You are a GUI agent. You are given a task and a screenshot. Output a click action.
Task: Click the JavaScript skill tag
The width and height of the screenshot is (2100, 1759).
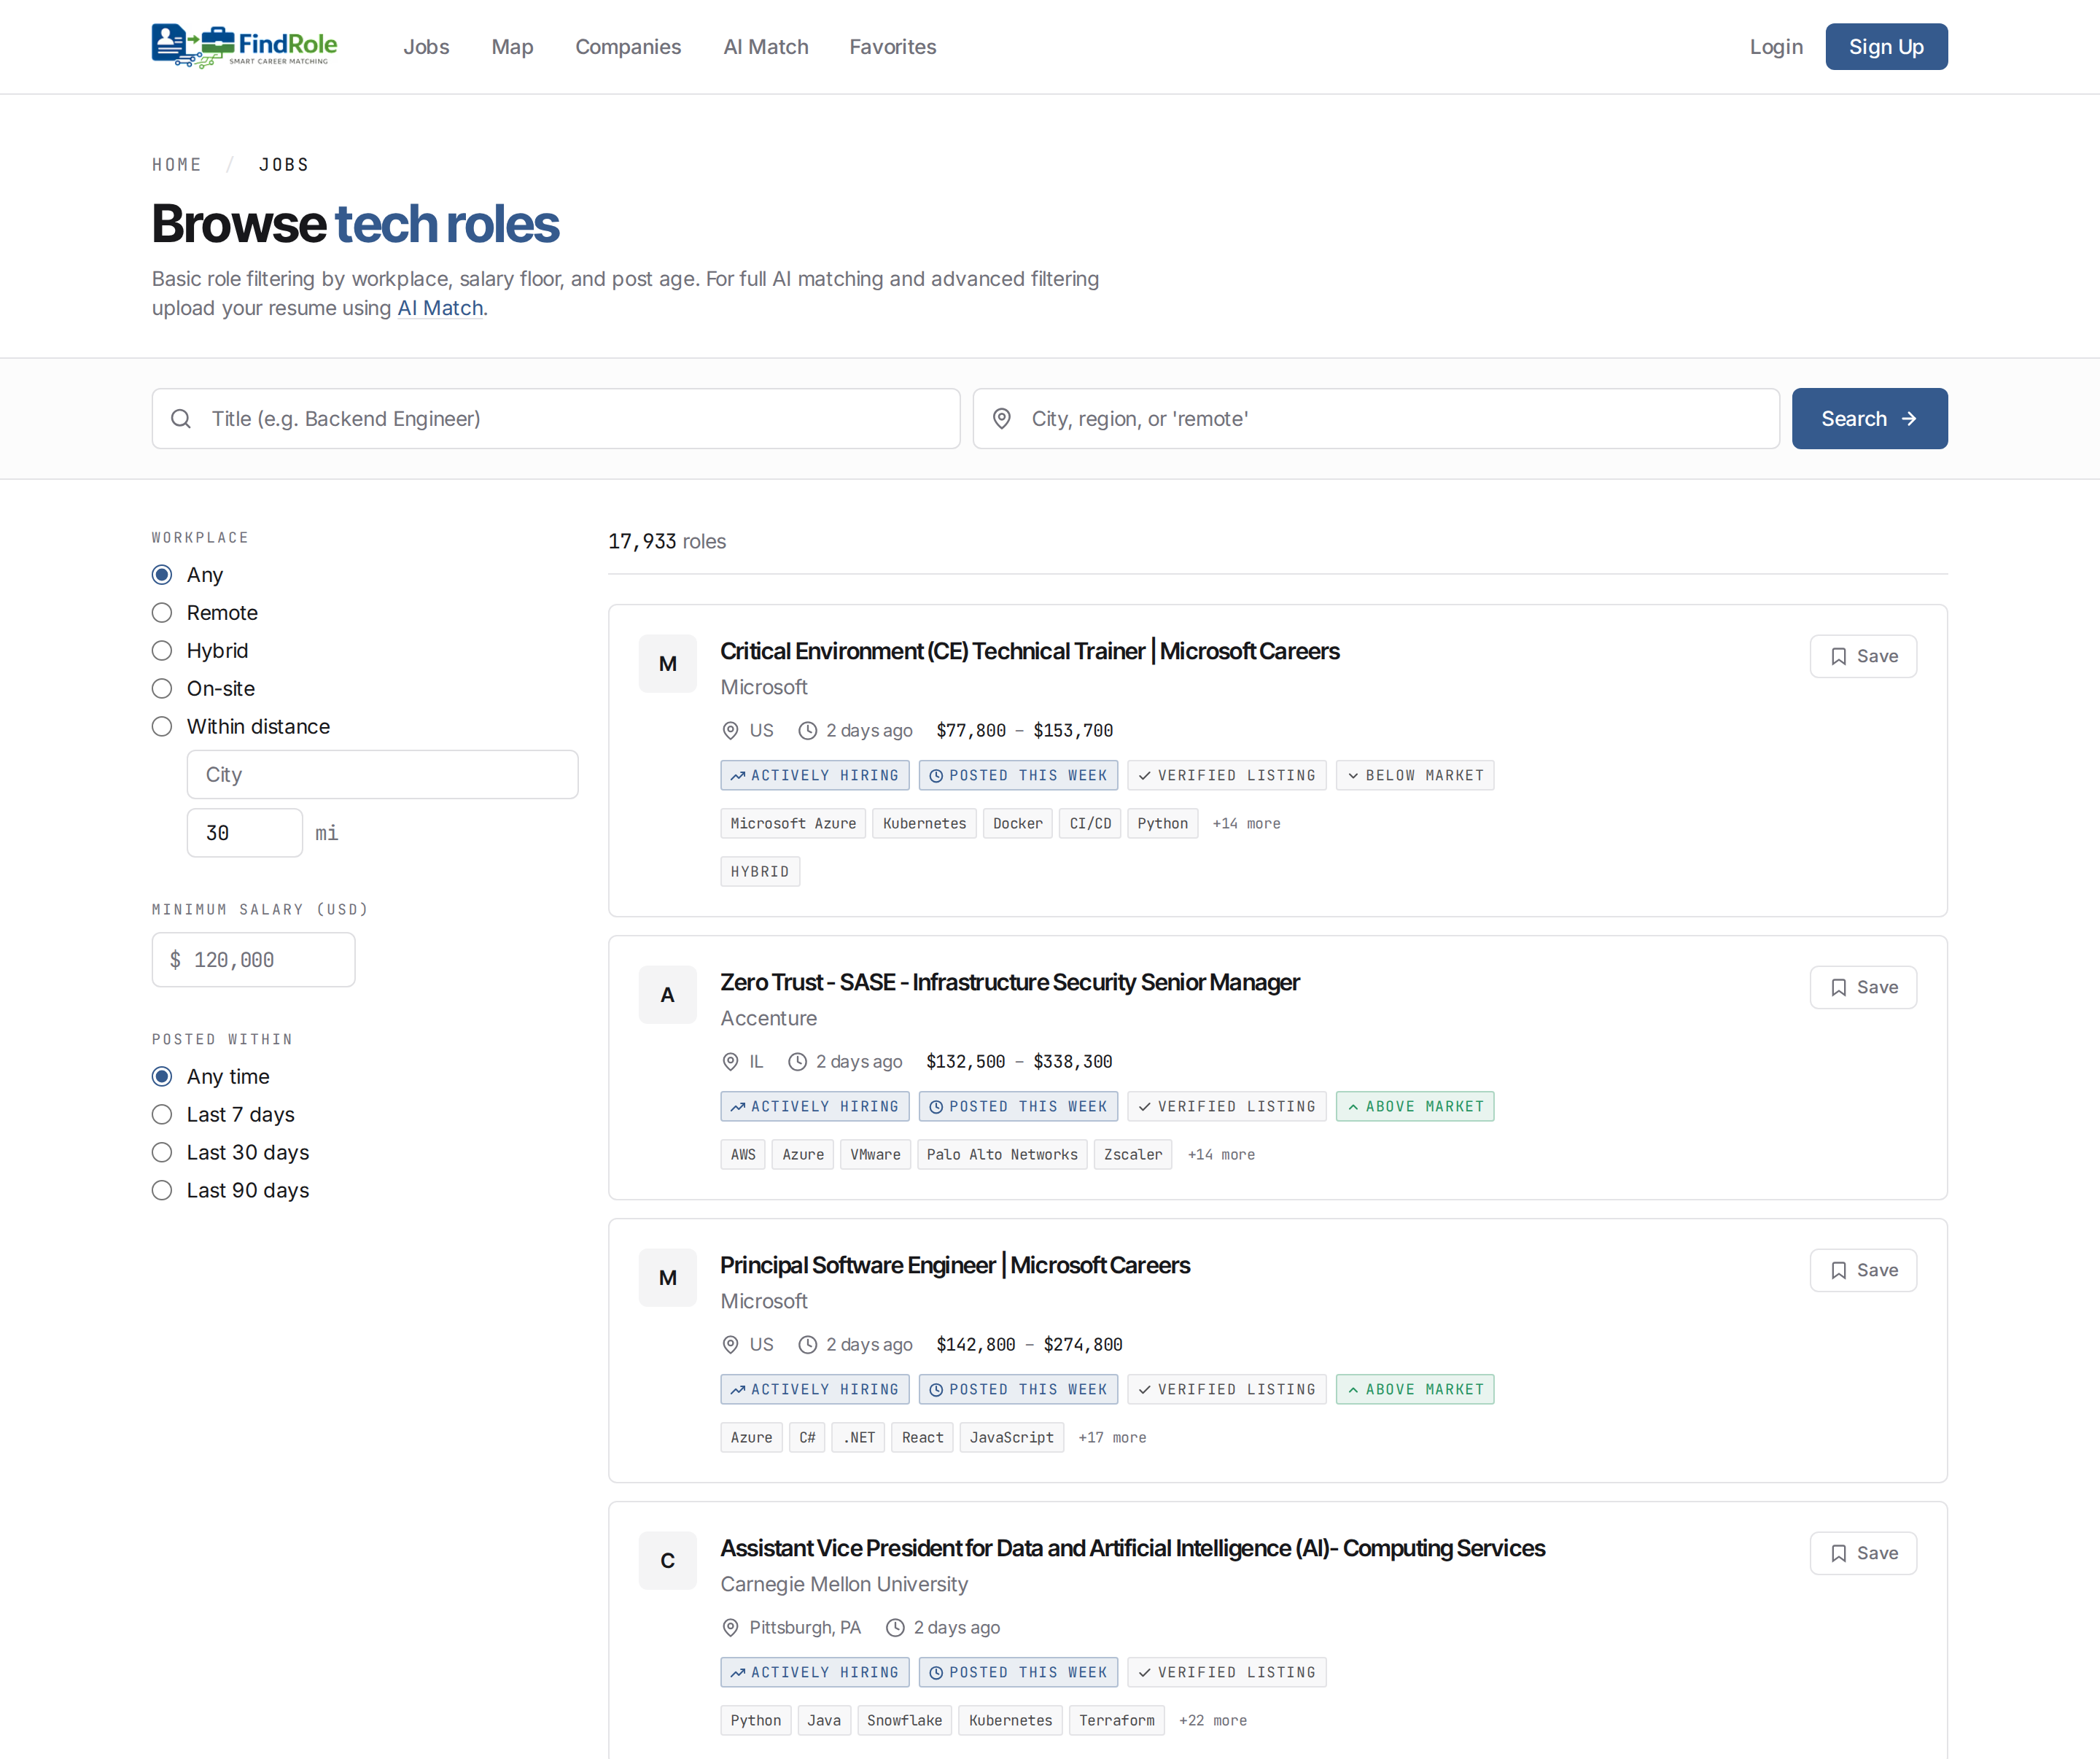point(1011,1438)
